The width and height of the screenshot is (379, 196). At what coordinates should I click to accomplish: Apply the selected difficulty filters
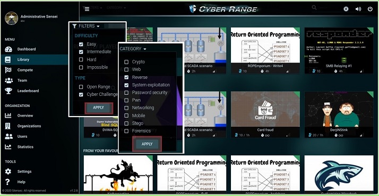click(x=99, y=108)
